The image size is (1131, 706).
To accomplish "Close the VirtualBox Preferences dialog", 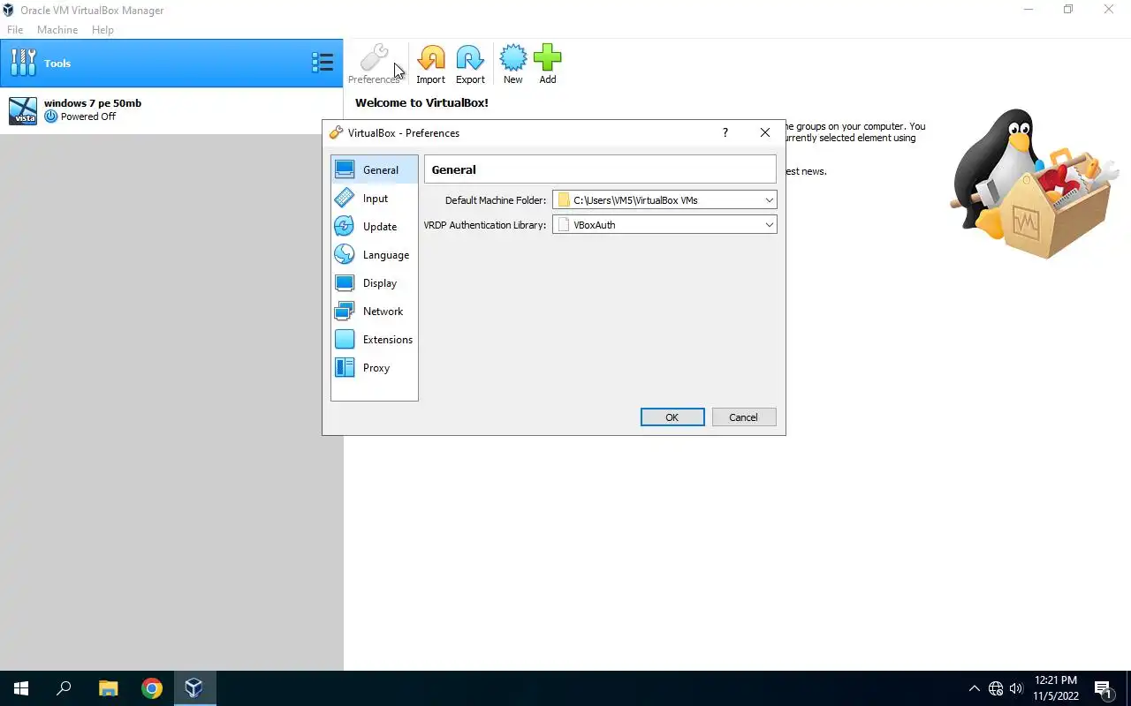I will pyautogui.click(x=765, y=132).
